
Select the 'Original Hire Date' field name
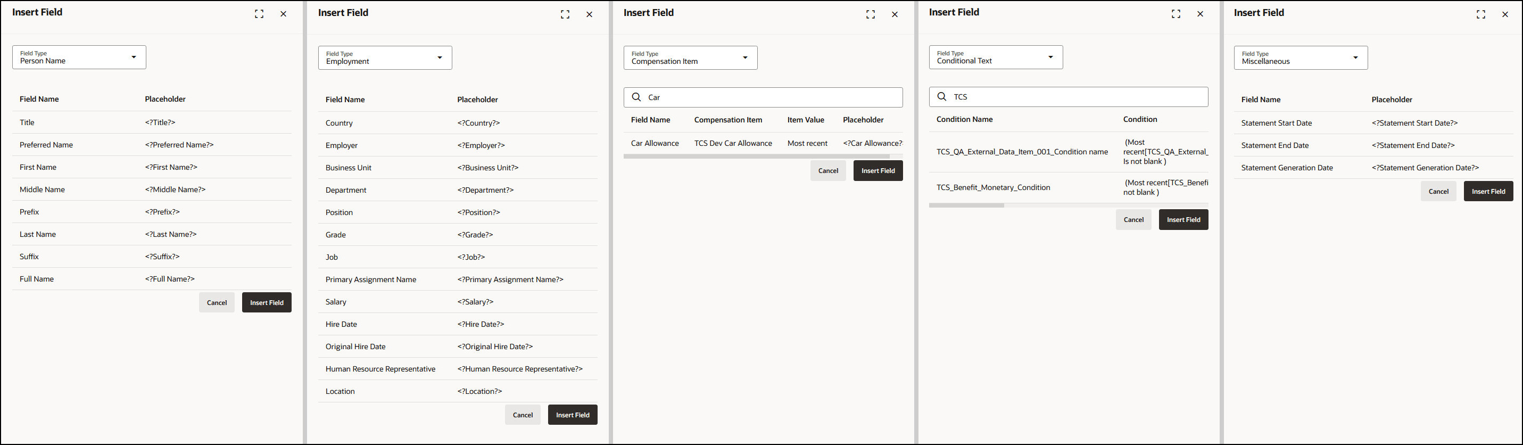[x=355, y=347]
